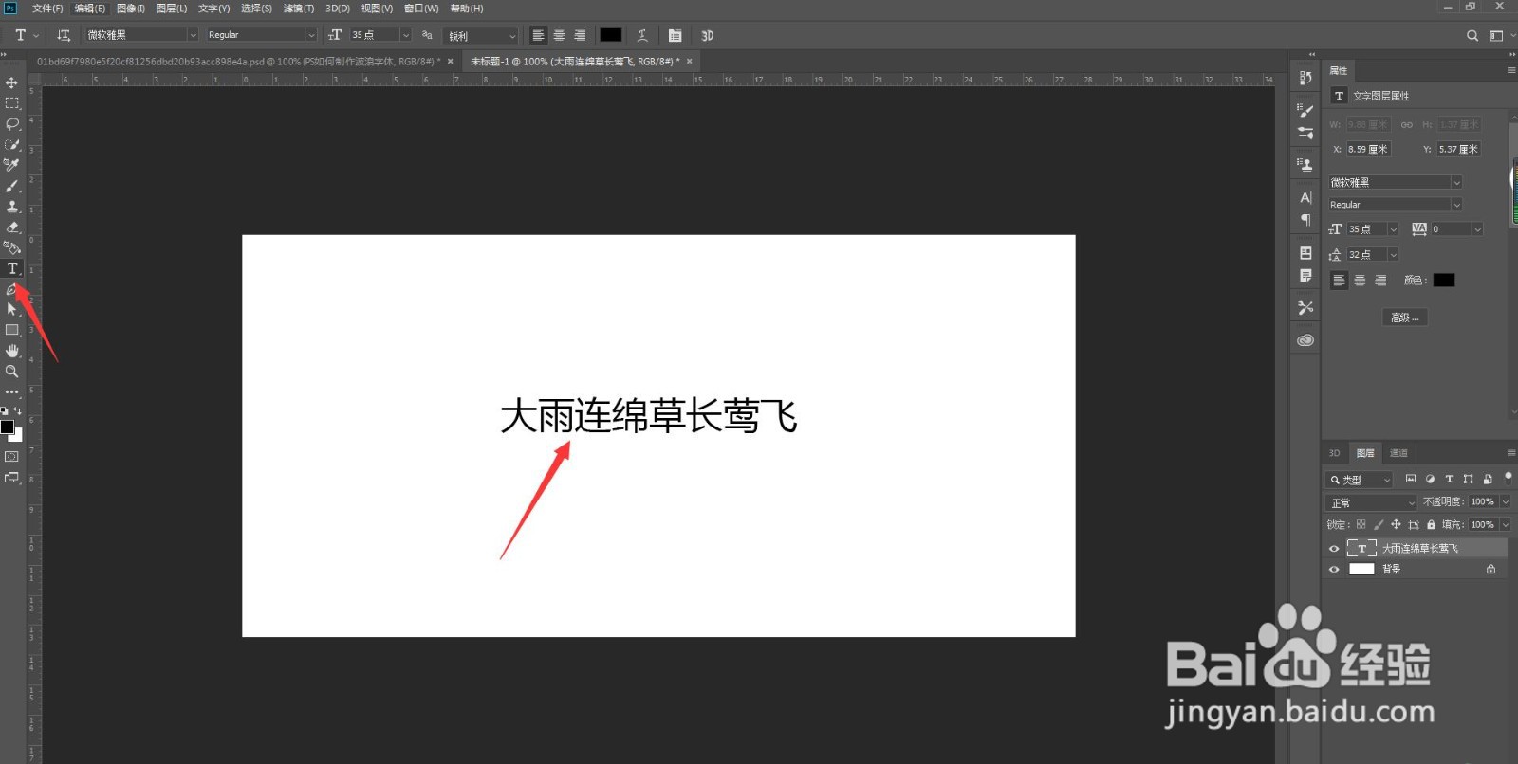Select the Horizontal Type tool
Screen dimensions: 1518x764
click(12, 268)
